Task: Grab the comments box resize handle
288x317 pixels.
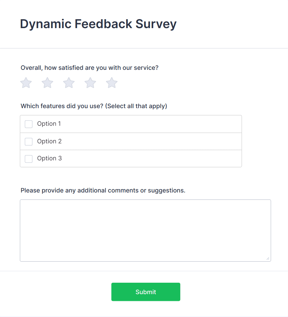Action: [x=268, y=258]
